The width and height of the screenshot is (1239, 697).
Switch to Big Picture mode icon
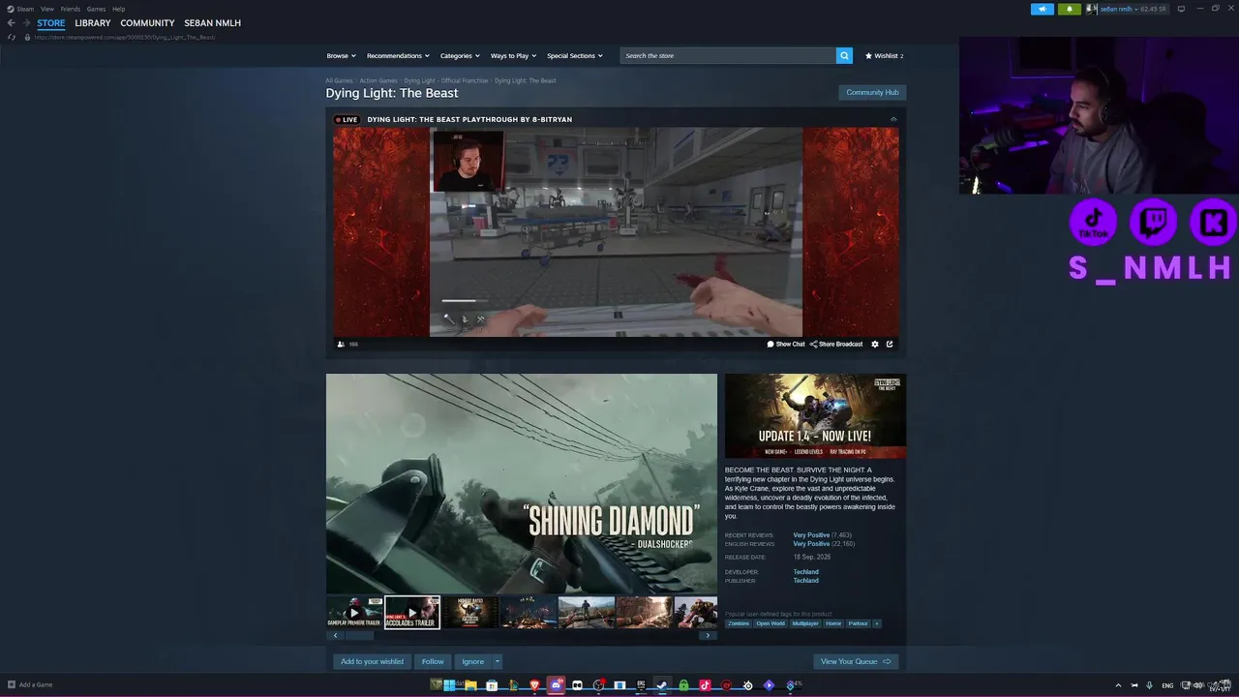(1181, 9)
